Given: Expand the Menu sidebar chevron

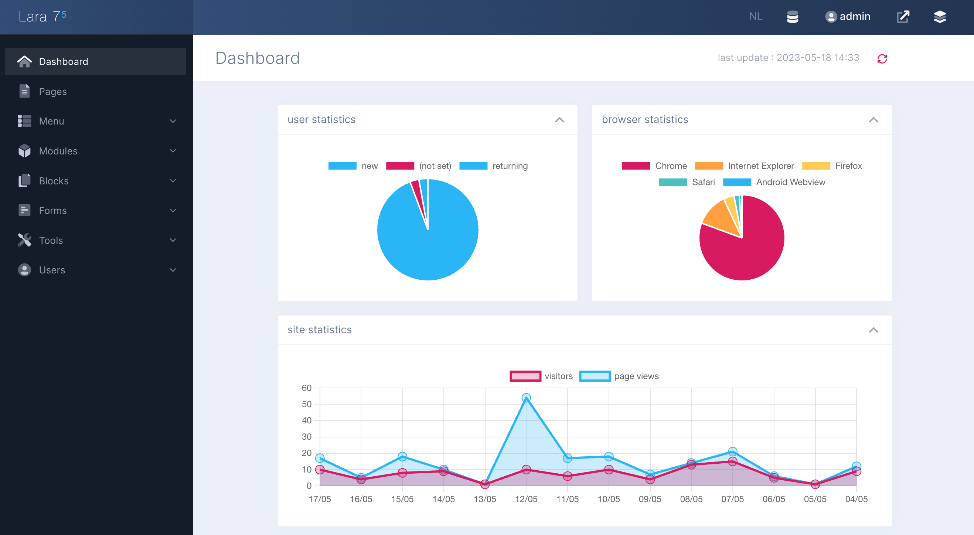Looking at the screenshot, I should coord(173,121).
